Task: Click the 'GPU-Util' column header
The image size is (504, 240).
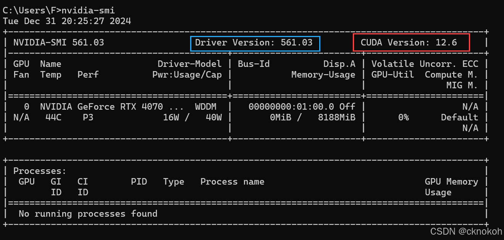Action: pyautogui.click(x=393, y=75)
